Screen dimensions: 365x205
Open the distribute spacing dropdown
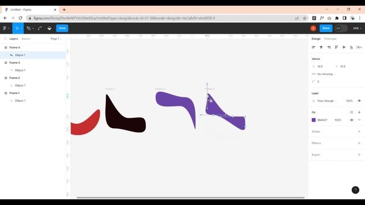coord(359,47)
